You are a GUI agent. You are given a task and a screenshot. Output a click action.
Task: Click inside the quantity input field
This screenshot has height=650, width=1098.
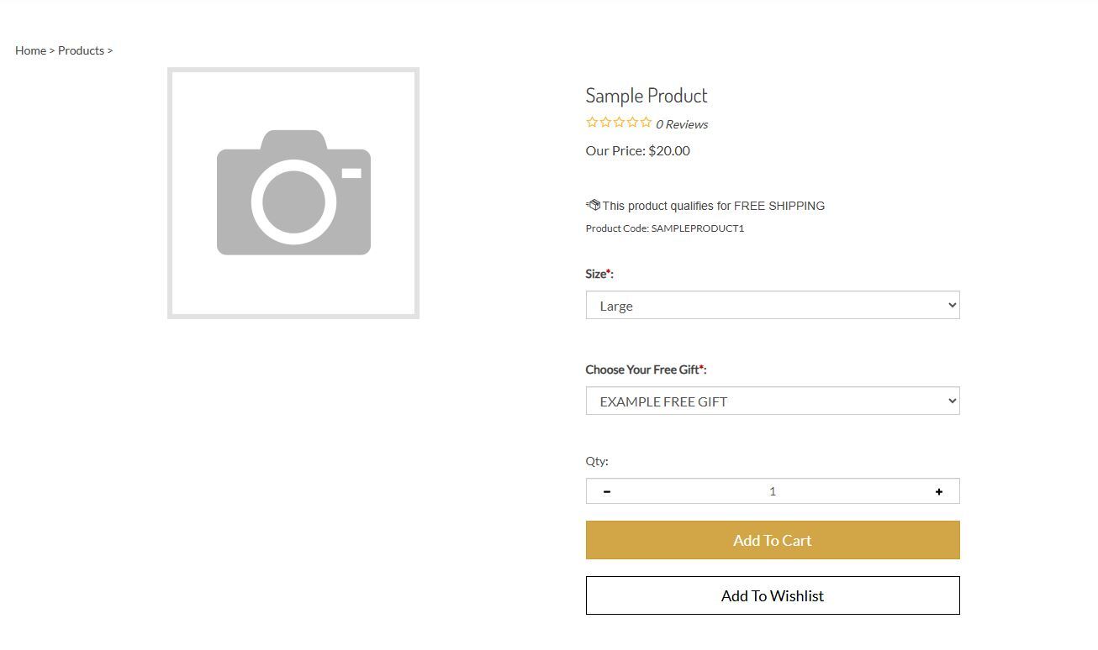(x=772, y=491)
